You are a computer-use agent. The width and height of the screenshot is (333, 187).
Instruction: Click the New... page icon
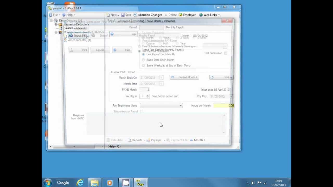tap(108, 15)
